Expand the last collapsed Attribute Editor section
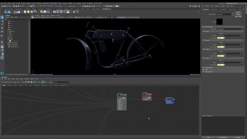This screenshot has width=247, height=139. pos(203,72)
